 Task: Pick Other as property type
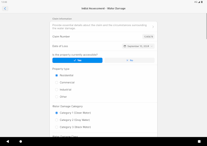(x=57, y=97)
